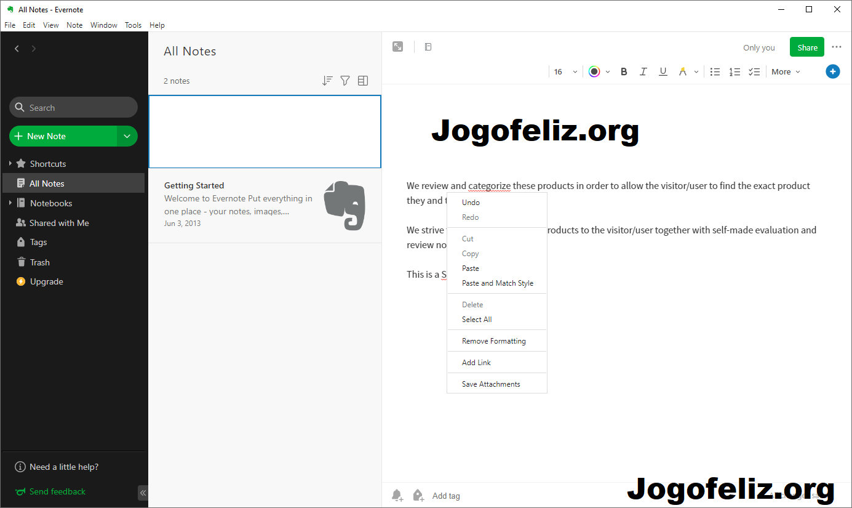
Task: Click the Search field
Action: 73,107
